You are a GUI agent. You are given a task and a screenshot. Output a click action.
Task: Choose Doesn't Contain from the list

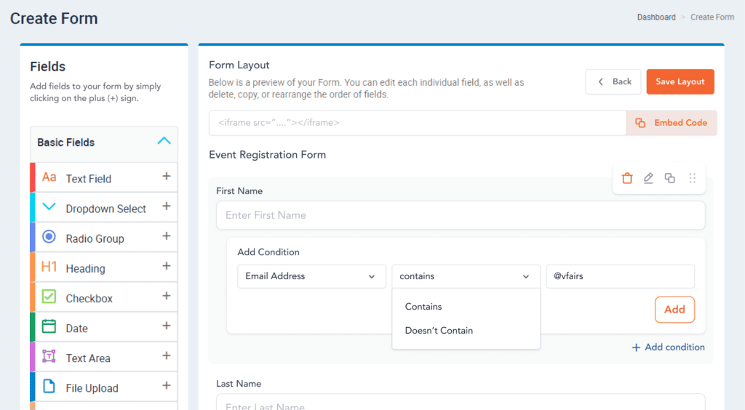(439, 330)
